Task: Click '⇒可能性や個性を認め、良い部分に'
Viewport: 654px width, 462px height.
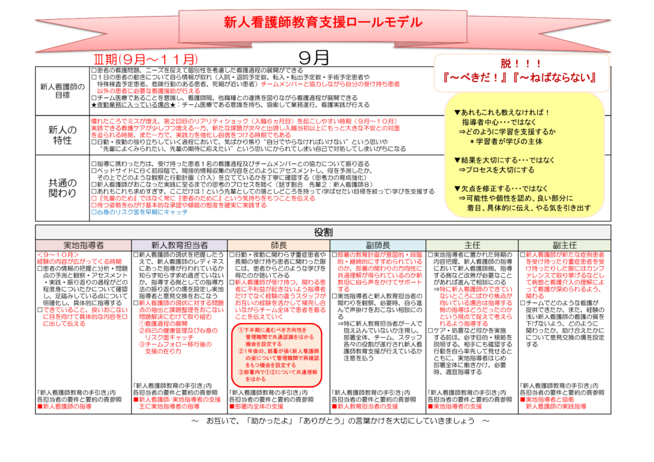Action: (516, 198)
